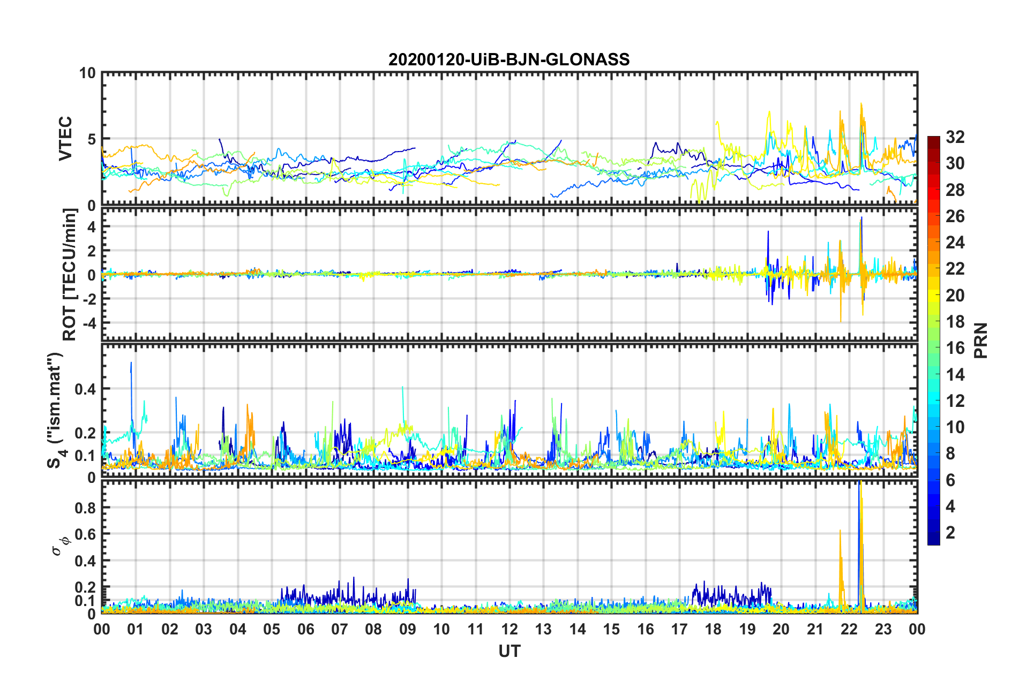Click colorbar tick label 8
Screen dimensions: 1019x681
tap(950, 453)
